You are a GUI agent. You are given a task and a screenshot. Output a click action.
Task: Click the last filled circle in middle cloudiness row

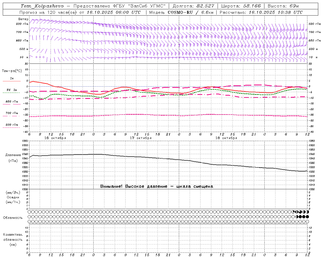click(x=307, y=217)
